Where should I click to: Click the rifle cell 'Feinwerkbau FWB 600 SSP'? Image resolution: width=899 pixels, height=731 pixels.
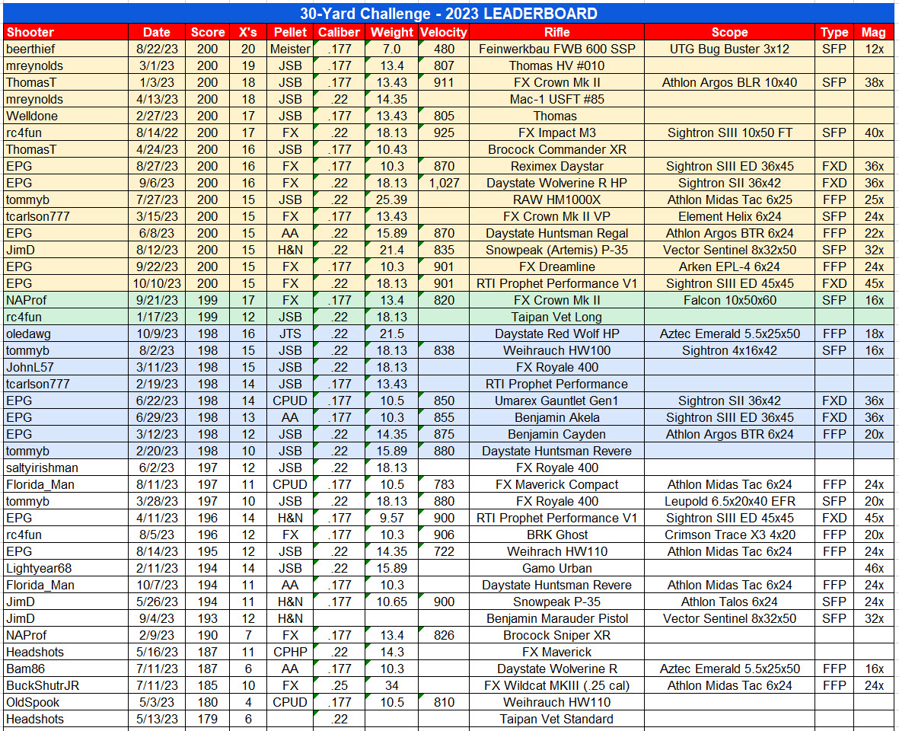click(x=556, y=49)
